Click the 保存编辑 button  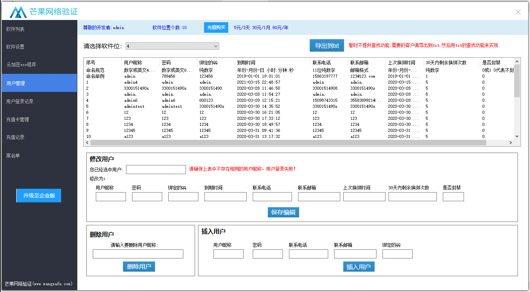click(283, 212)
